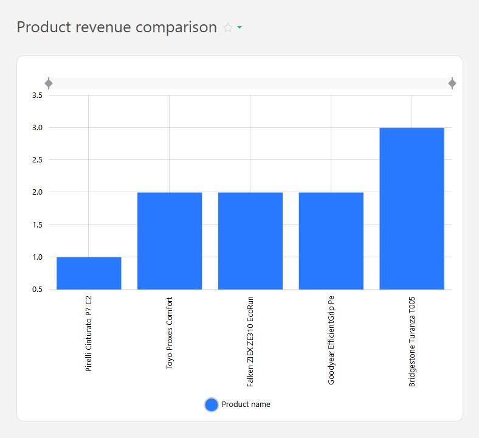Click the 1.5 y-axis value
This screenshot has width=479, height=438.
point(37,225)
